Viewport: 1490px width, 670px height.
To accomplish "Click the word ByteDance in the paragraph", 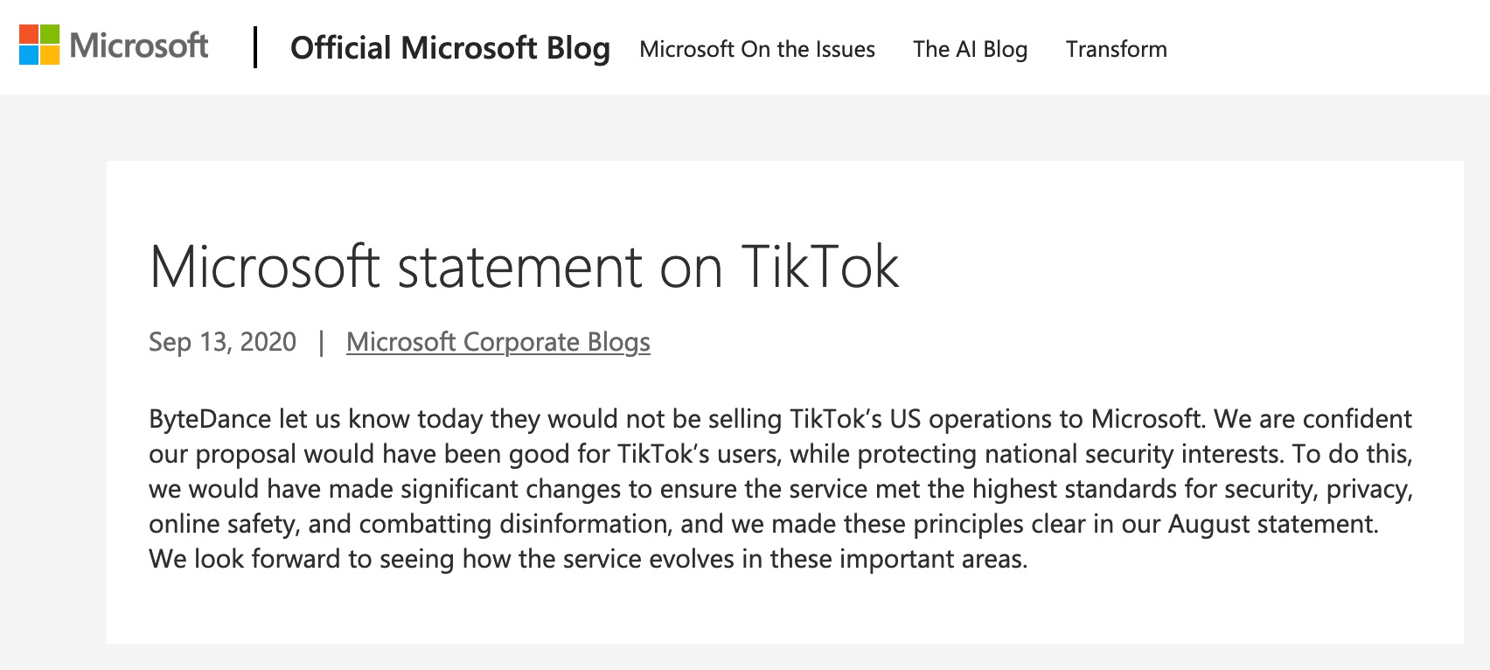I will (210, 419).
